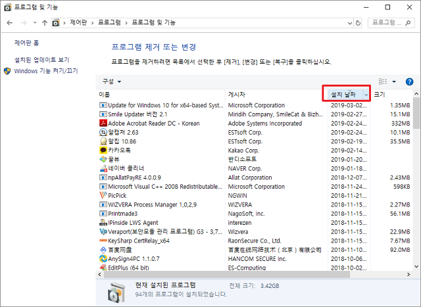Open the 설치 날짜 column filter dropdown
The image size is (421, 307).
[366, 95]
